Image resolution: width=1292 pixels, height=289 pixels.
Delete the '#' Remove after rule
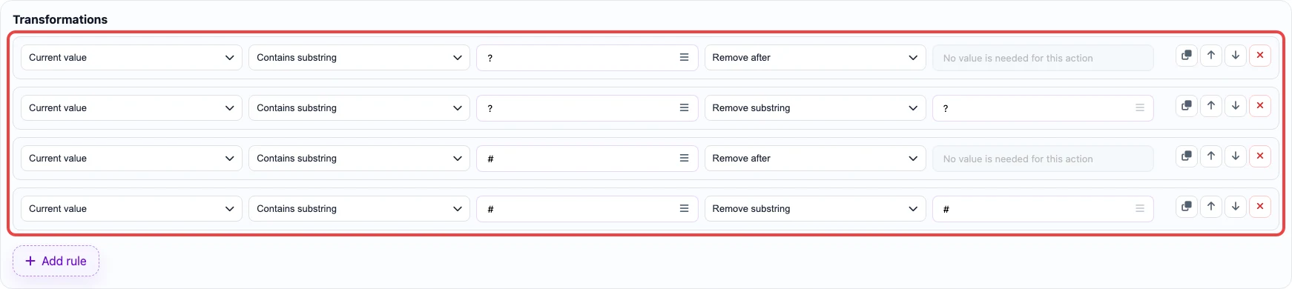[x=1260, y=156]
